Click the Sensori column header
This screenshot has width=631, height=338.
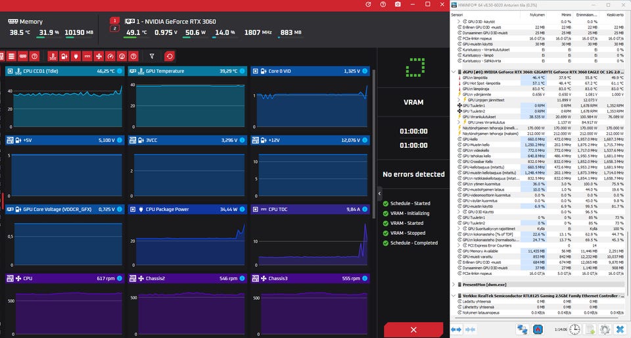(x=484, y=15)
